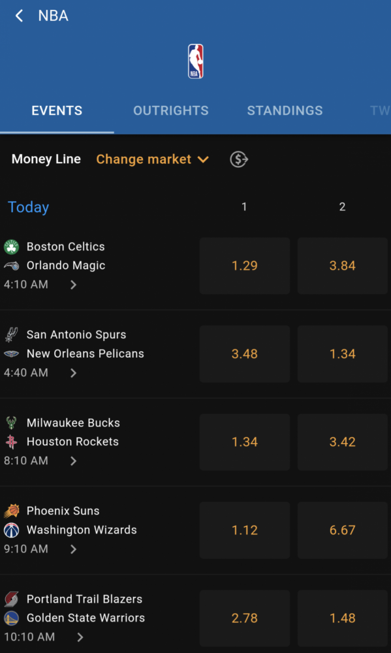Tap the cash-out dollar coin icon
This screenshot has width=391, height=653.
[239, 159]
